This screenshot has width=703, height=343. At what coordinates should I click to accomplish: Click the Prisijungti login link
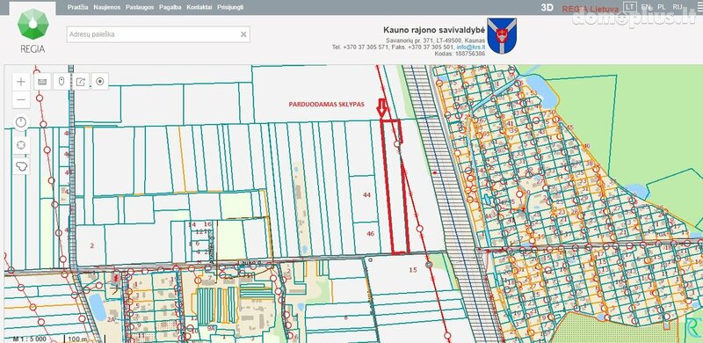tap(230, 8)
